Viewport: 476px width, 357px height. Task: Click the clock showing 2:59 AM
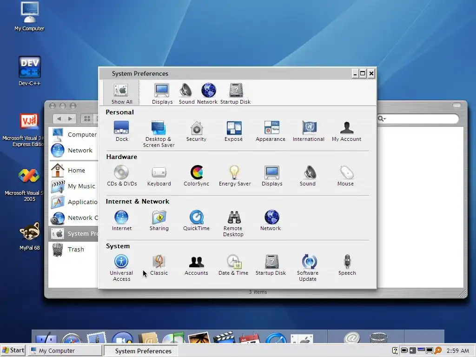[x=458, y=350]
